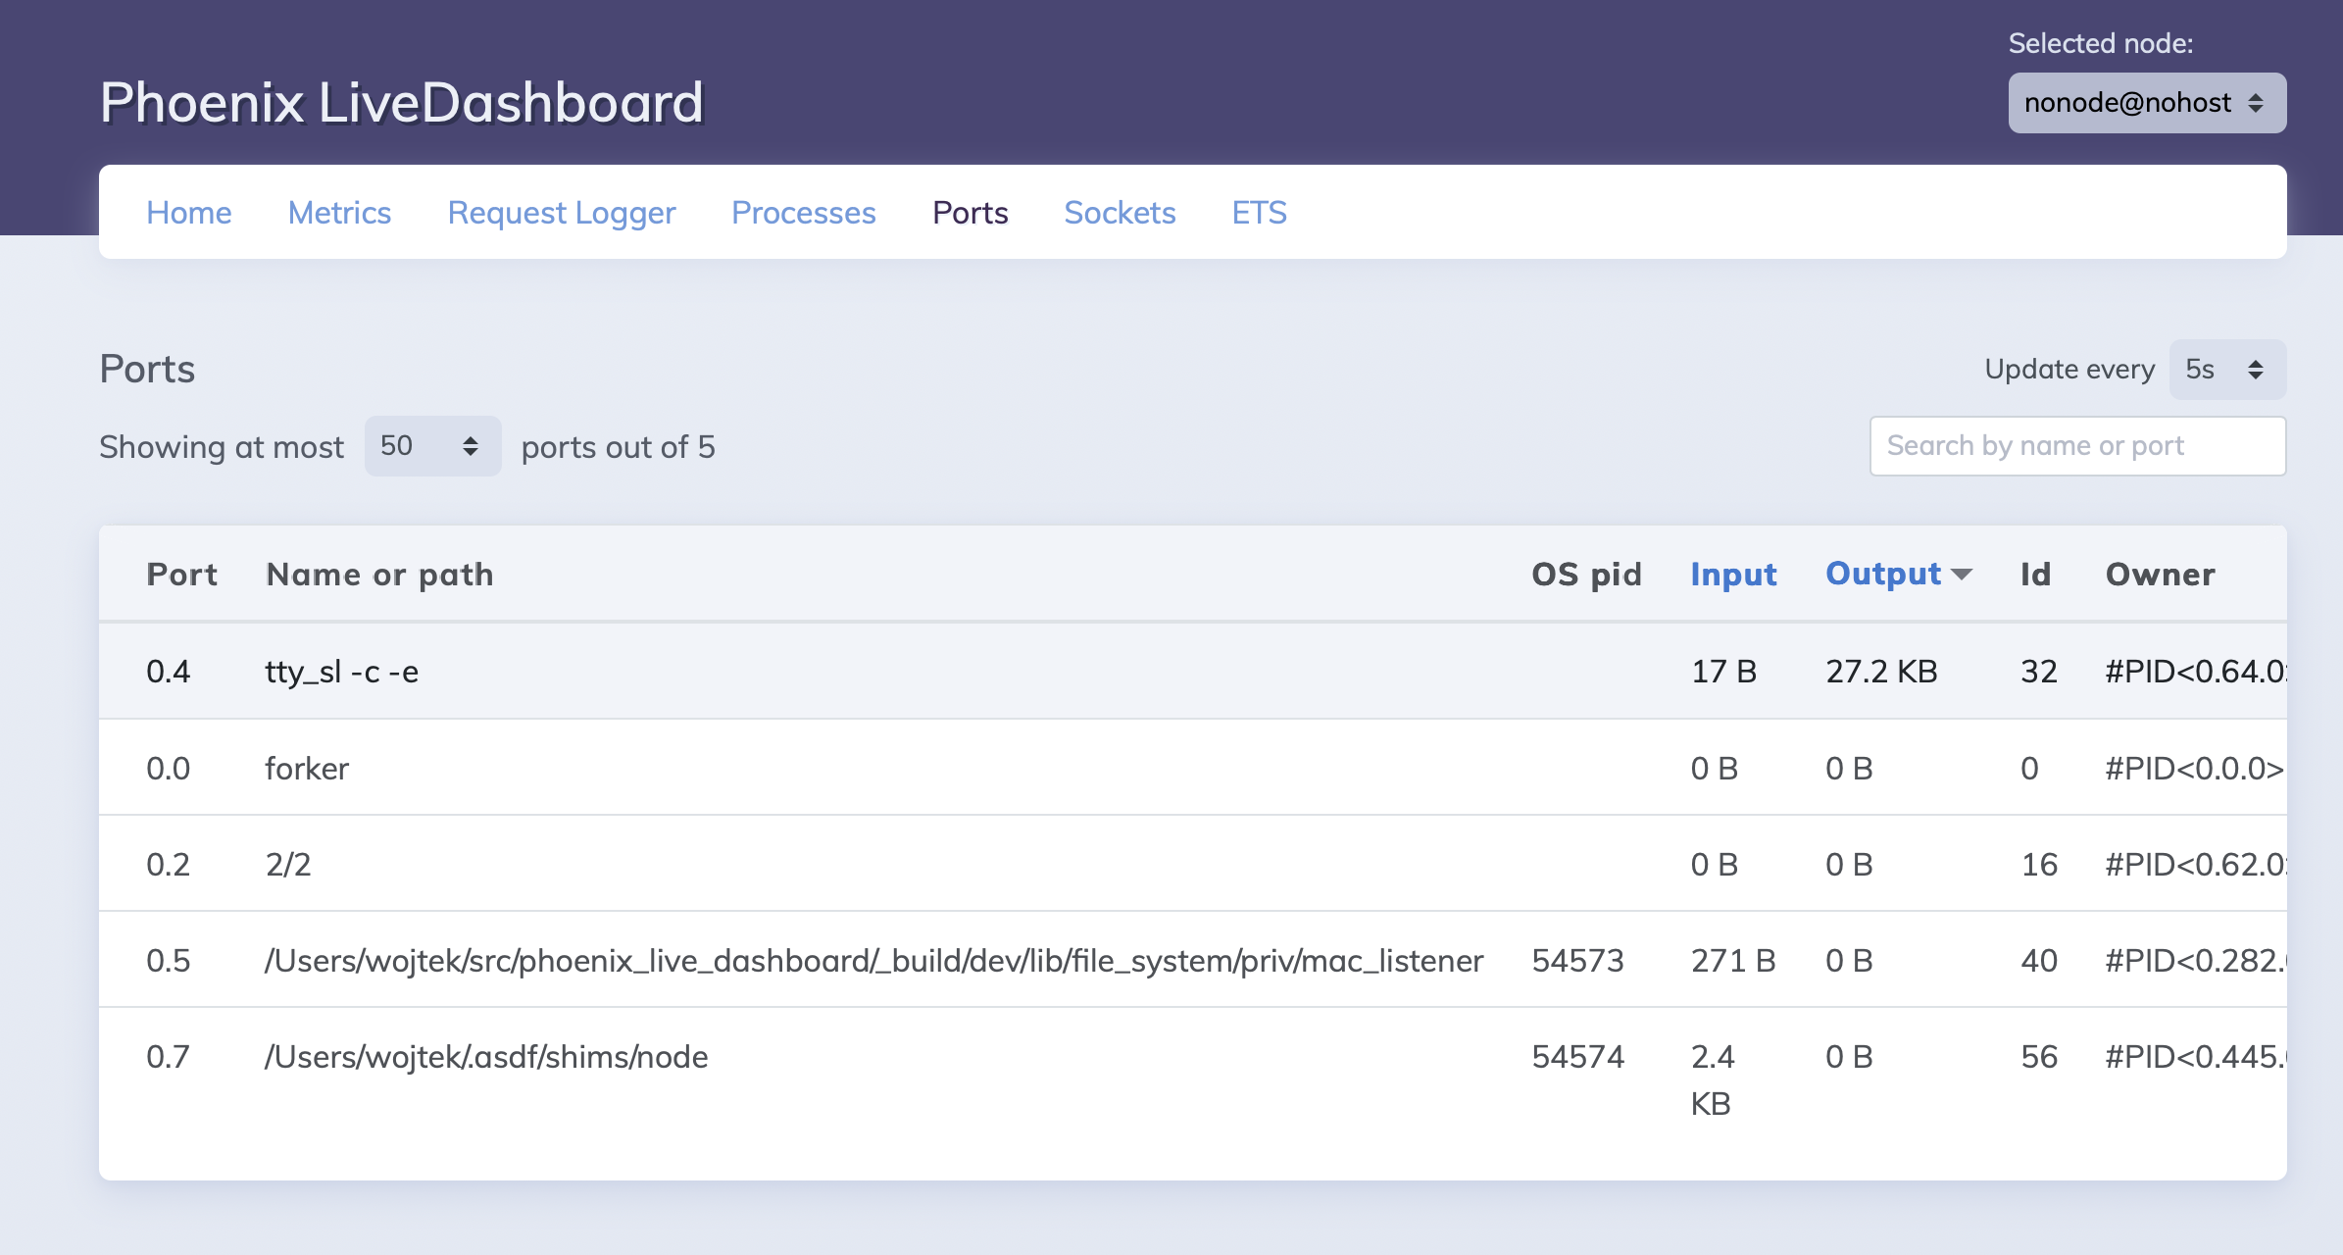Sort the table by Output column
Viewport: 2343px width, 1255px height.
pyautogui.click(x=1882, y=574)
